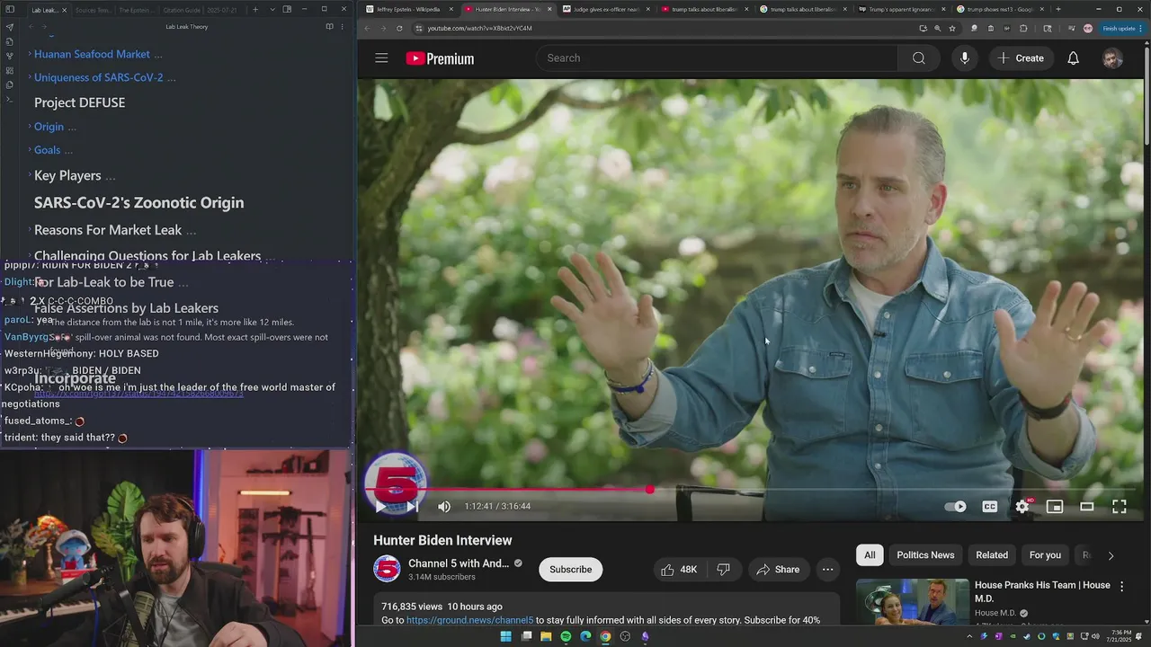
Task: Open File Explorer from taskbar
Action: click(546, 636)
